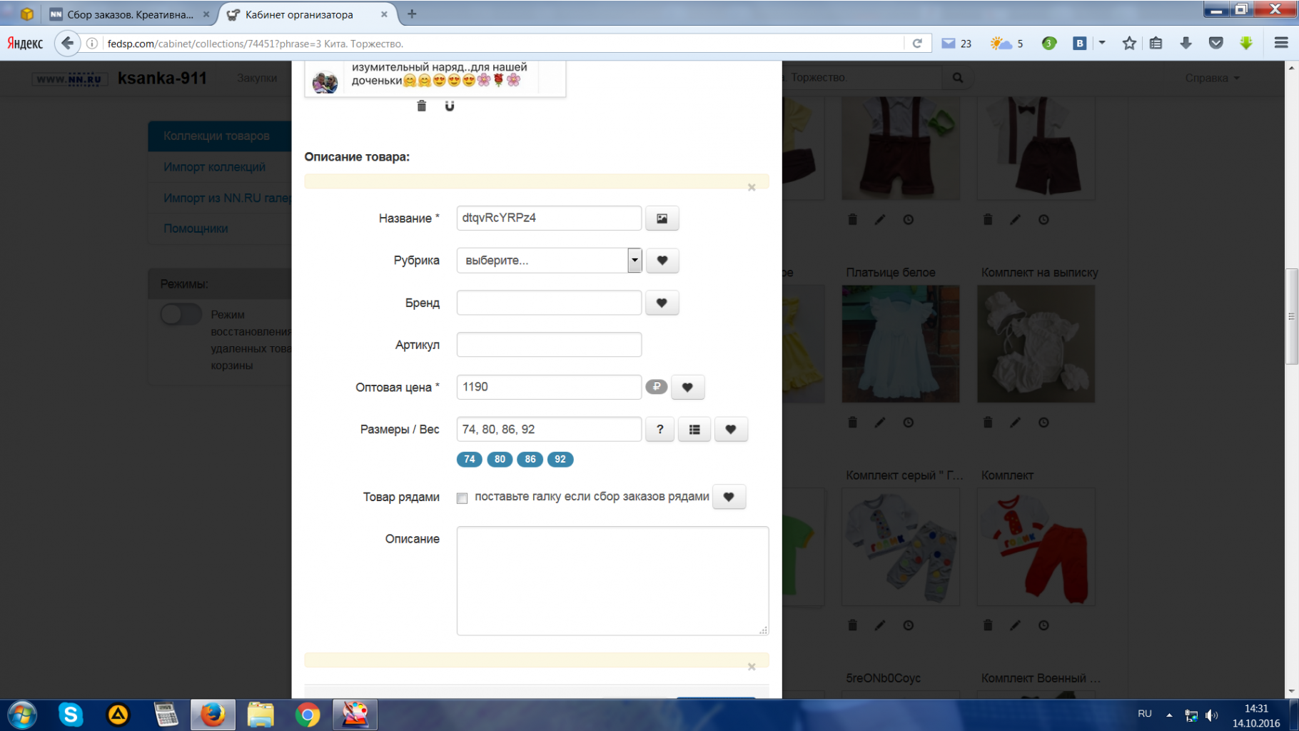Click trash icon under Комплект на выписку
Image resolution: width=1299 pixels, height=731 pixels.
(x=988, y=423)
